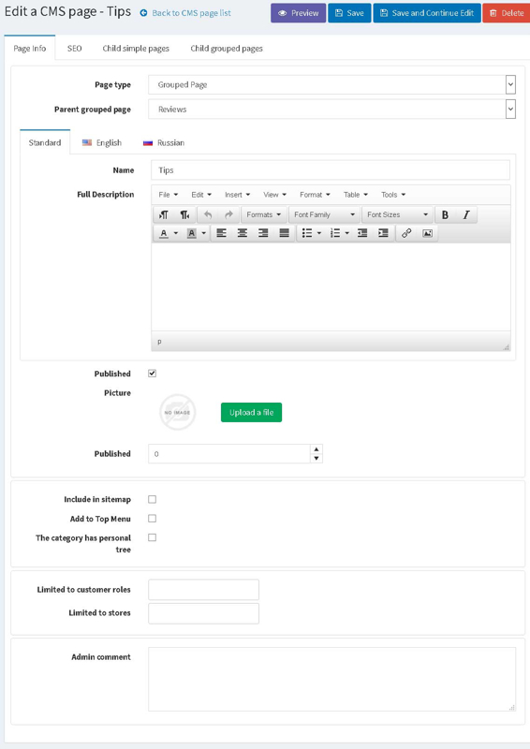The height and width of the screenshot is (749, 530).
Task: Click into the Name input field
Action: point(331,170)
